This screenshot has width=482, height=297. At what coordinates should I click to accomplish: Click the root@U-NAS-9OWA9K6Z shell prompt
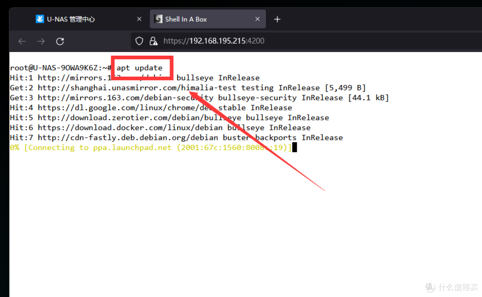click(x=60, y=68)
